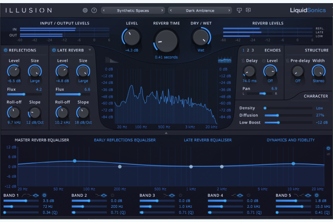The image size is (333, 222).
Task: Click the Diffusion slider
Action: coord(288,115)
